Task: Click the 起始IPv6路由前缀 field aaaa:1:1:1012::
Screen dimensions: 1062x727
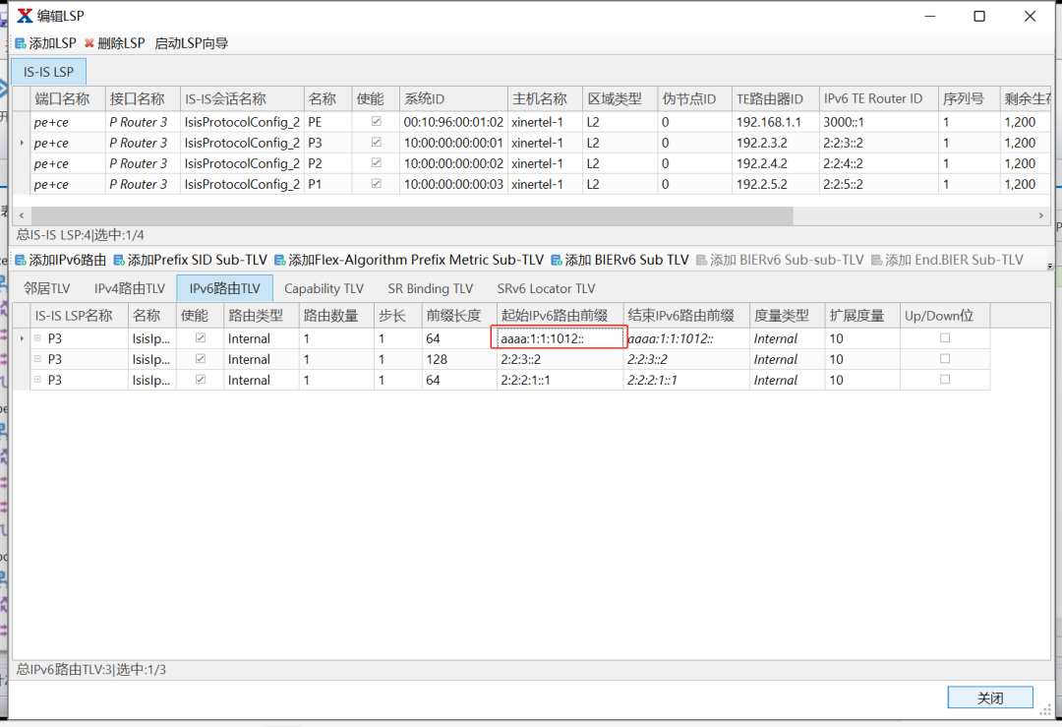Action: [x=559, y=338]
